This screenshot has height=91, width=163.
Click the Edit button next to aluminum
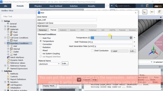65,63
